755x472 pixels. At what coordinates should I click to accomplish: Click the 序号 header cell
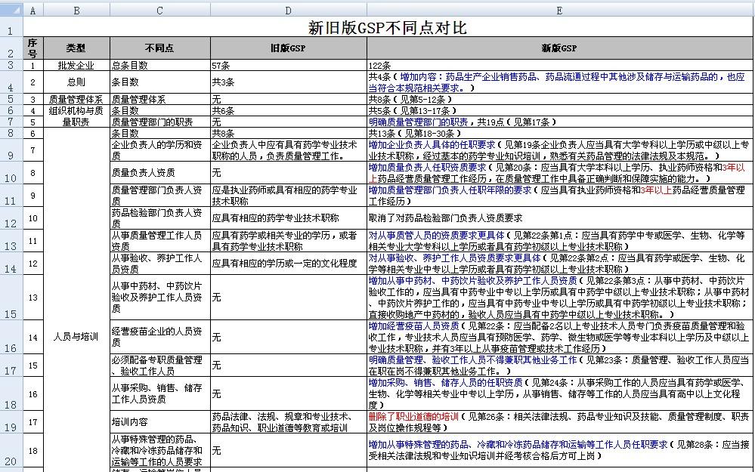click(x=32, y=48)
